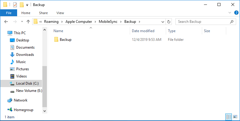Image resolution: width=240 pixels, height=121 pixels.
Task: Click the New Folder icon in the title bar
Action: pyautogui.click(x=21, y=5)
